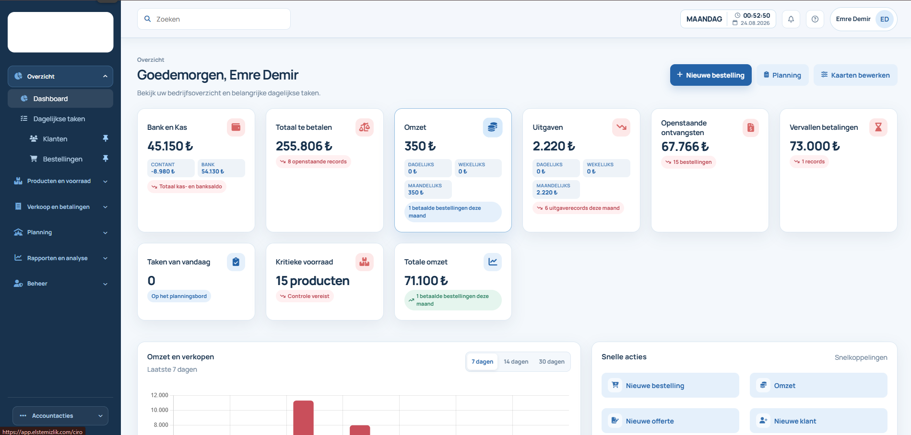This screenshot has height=435, width=911.
Task: Unpin Bestellingen with its pin icon
Action: (106, 159)
